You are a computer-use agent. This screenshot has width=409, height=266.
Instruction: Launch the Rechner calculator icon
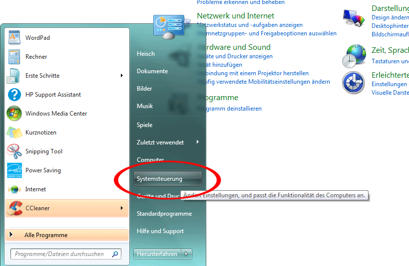tap(14, 57)
